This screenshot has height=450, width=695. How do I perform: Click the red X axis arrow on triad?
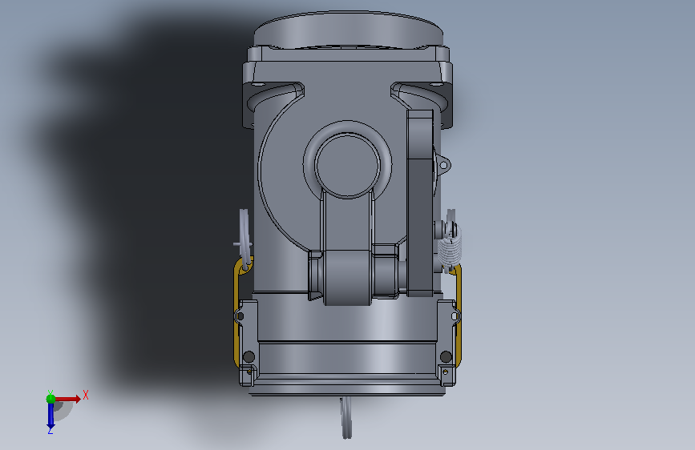(x=68, y=399)
